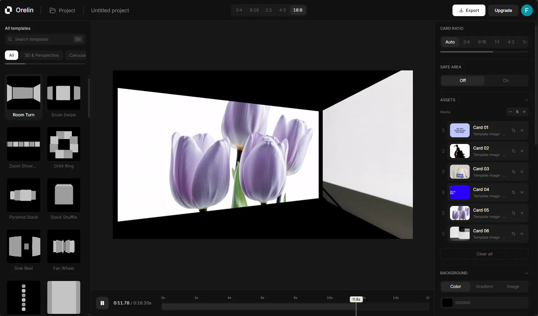Pick the Pyramid Stack template
The height and width of the screenshot is (316, 538).
click(x=23, y=199)
